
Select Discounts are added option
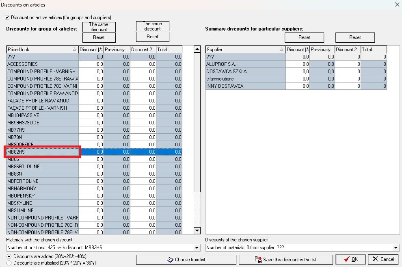9,256
